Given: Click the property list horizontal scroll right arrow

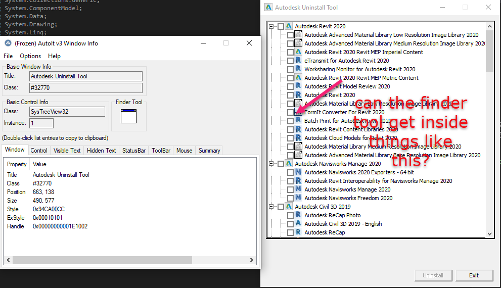Looking at the screenshot, I should click(x=252, y=260).
